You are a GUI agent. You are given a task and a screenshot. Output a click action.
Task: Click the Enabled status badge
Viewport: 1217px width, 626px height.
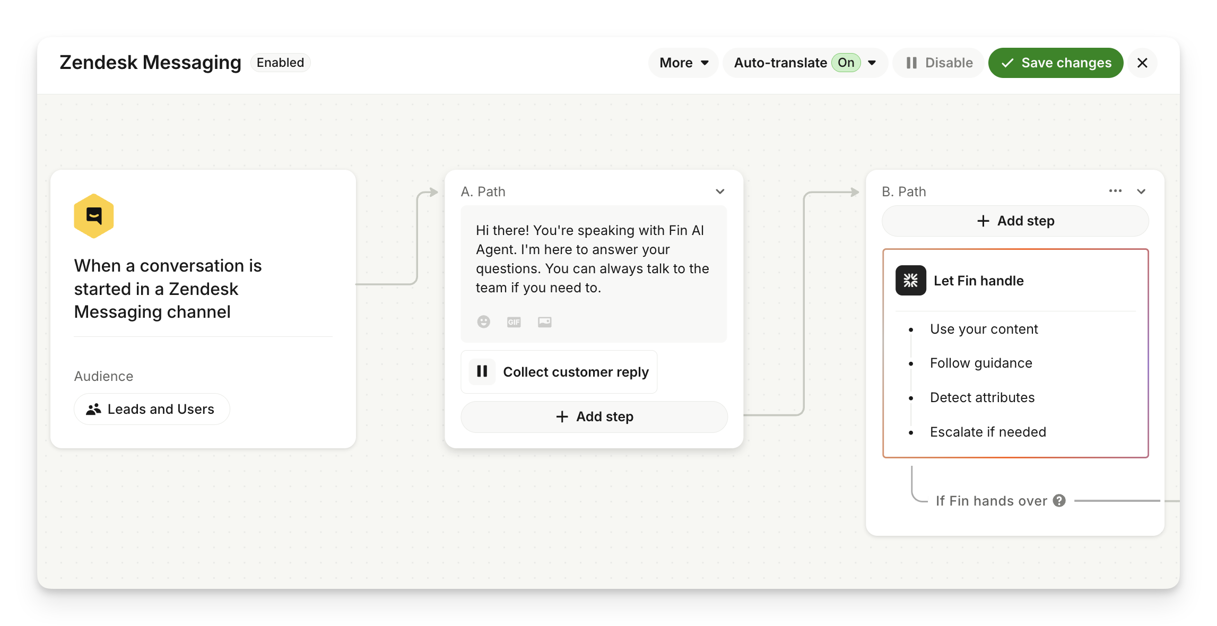(x=280, y=63)
